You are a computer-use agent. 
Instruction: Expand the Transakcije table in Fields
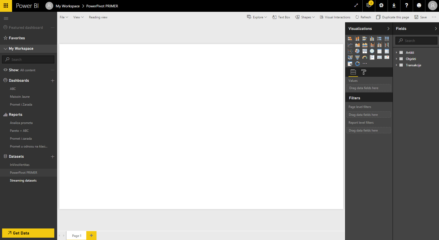[x=397, y=65]
